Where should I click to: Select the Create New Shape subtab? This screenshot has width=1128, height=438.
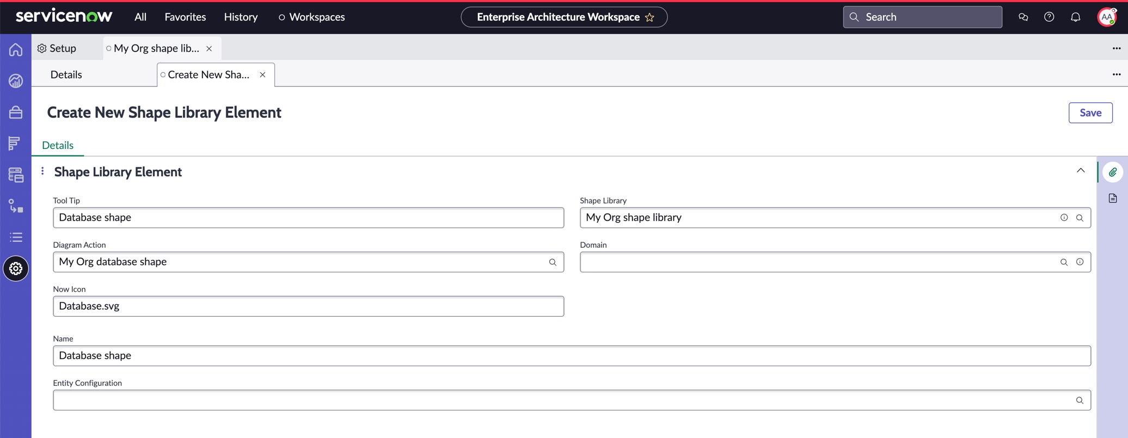(209, 74)
